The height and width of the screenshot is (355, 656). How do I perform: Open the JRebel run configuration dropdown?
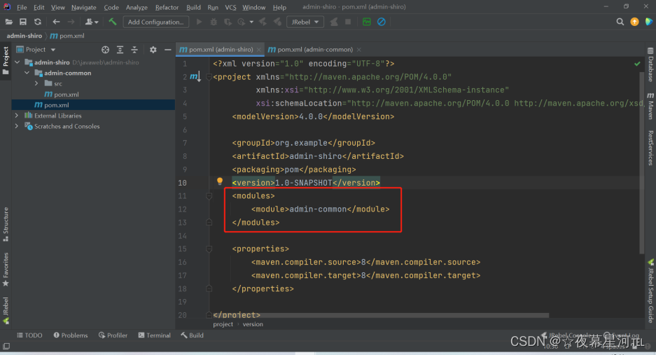point(305,22)
